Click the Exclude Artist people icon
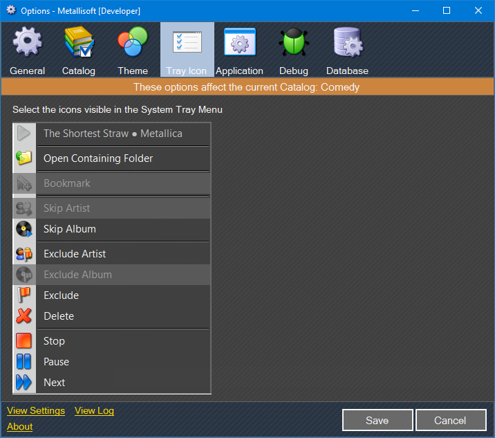The height and width of the screenshot is (438, 495). (24, 254)
